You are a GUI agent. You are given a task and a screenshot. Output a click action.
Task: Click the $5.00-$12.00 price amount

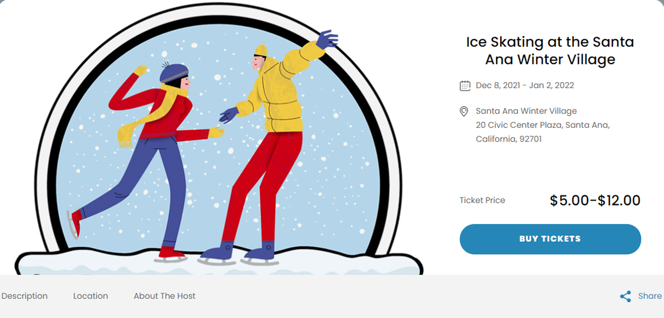click(595, 200)
